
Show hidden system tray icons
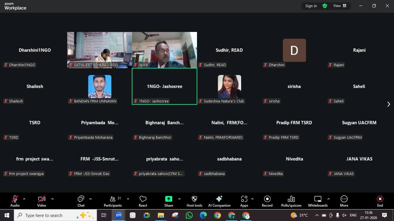[317, 215]
